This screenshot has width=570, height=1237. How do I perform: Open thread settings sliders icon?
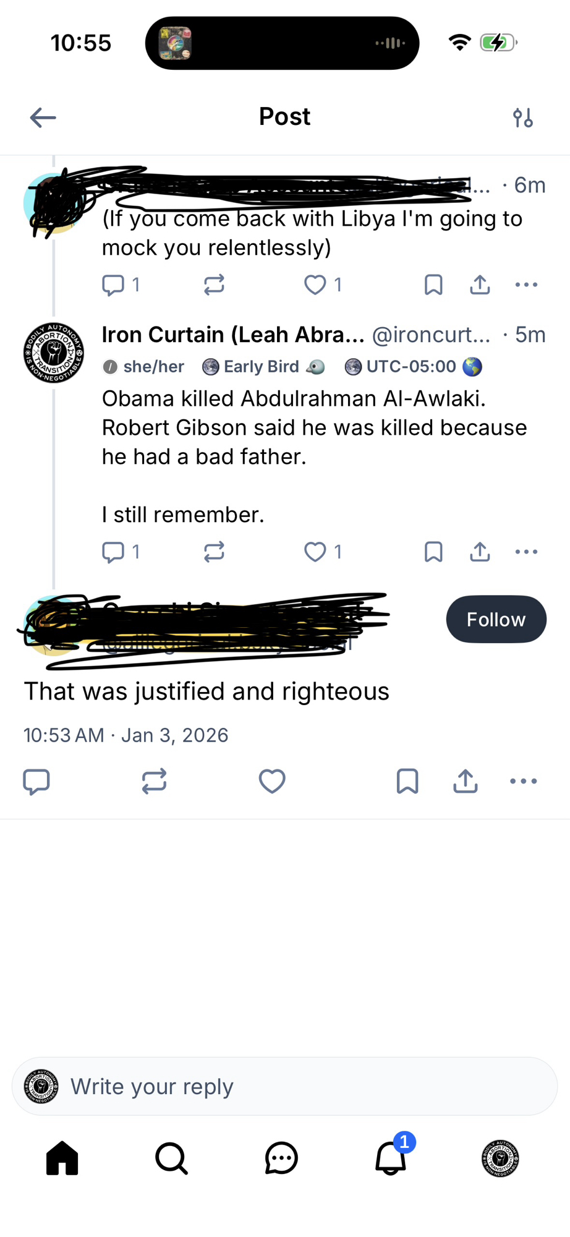click(x=523, y=118)
